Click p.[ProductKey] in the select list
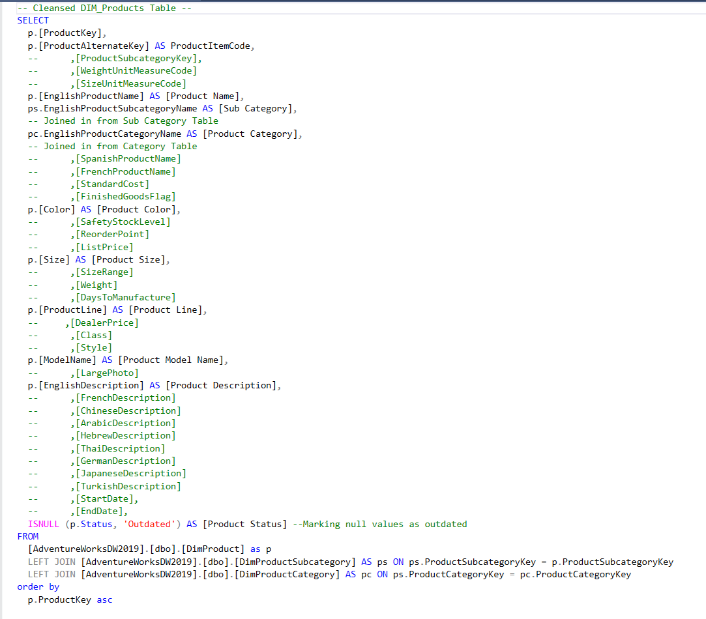 (x=65, y=33)
